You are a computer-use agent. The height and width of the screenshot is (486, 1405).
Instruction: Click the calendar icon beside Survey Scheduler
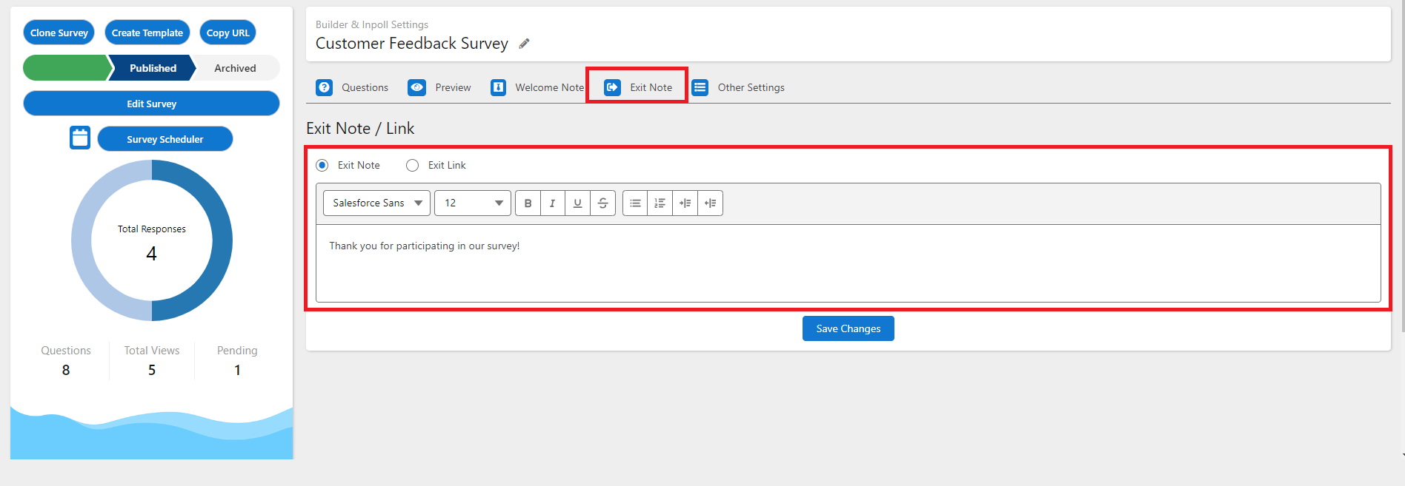pos(80,138)
